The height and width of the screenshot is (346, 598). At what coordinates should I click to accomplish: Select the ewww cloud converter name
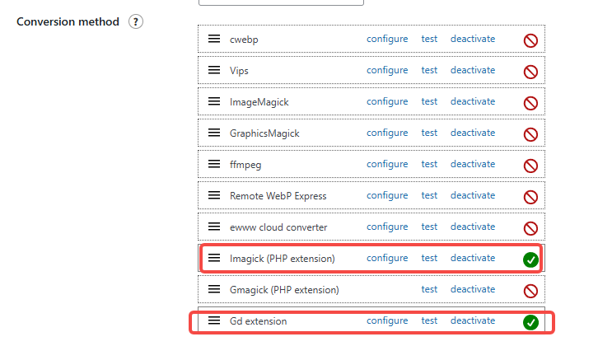tap(278, 227)
